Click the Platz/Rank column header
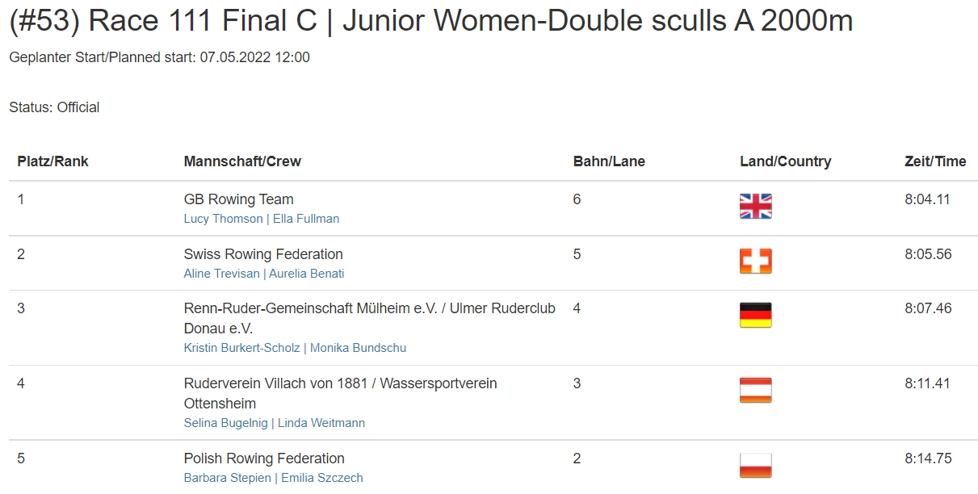This screenshot has height=494, width=978. (53, 161)
